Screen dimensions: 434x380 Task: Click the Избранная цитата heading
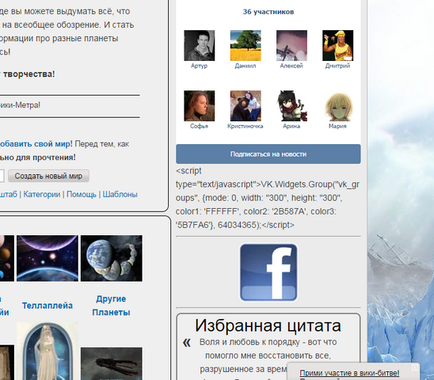[x=268, y=325]
